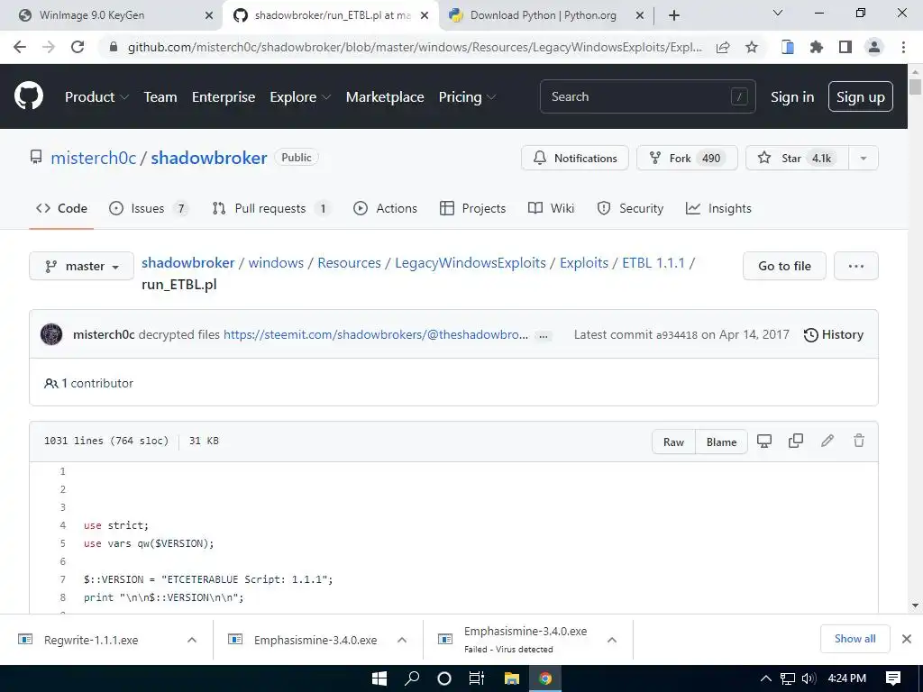Reload the page using the refresh icon

[78, 47]
